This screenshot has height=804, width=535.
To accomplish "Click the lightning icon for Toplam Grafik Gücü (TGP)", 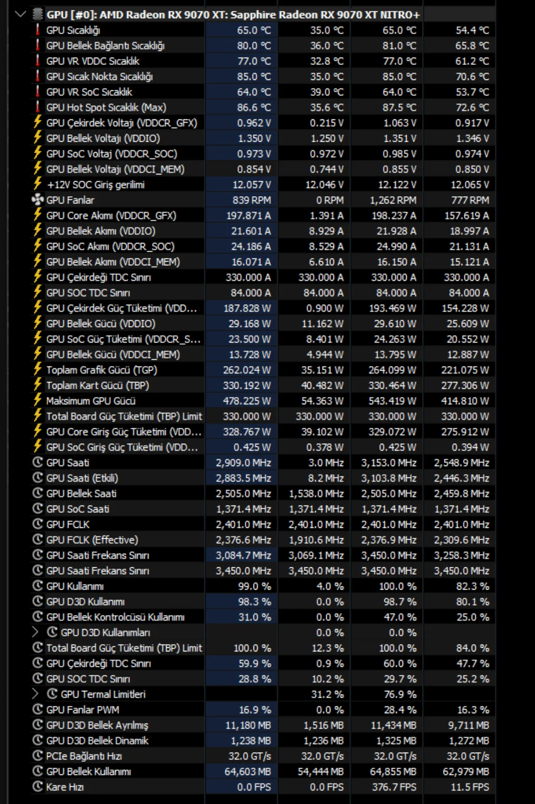I will click(37, 370).
